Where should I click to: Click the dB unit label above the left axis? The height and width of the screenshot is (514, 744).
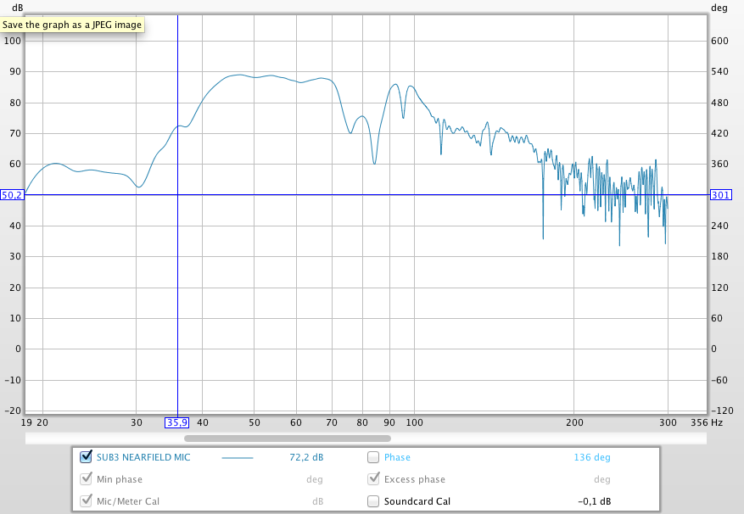click(17, 8)
